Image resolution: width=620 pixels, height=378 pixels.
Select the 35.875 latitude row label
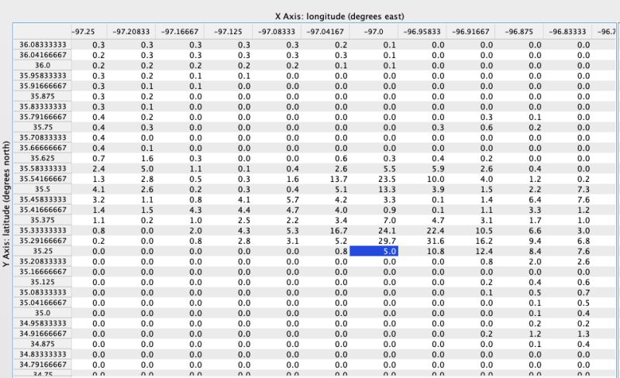[43, 96]
